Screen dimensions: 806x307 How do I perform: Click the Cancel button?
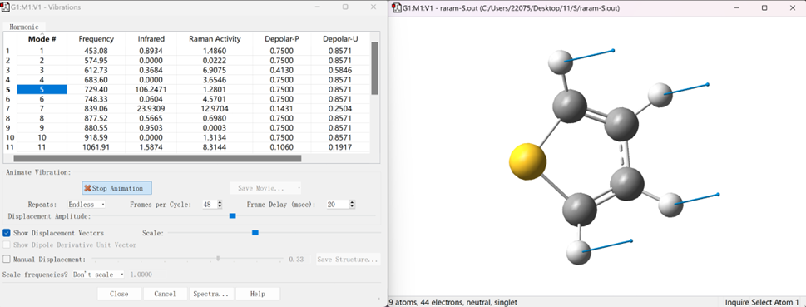pyautogui.click(x=165, y=294)
